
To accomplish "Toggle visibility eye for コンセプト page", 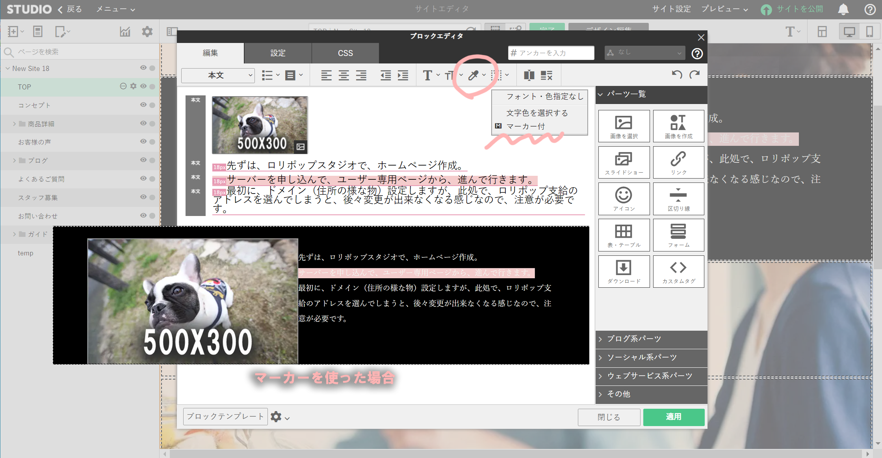I will [x=143, y=105].
